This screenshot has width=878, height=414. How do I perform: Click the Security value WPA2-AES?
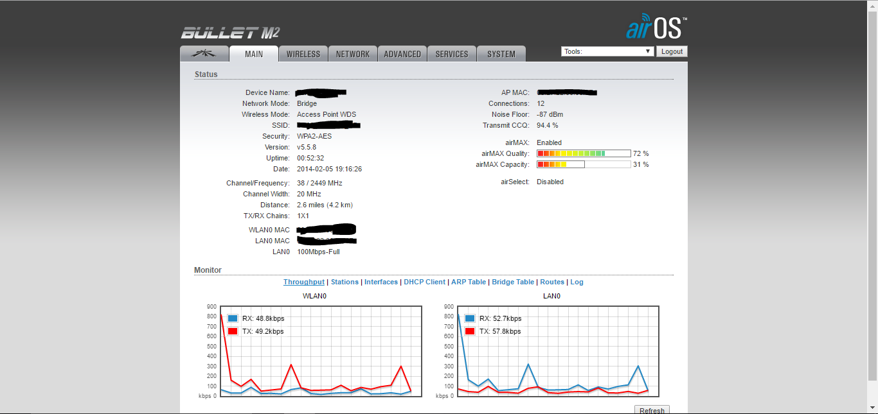[314, 136]
